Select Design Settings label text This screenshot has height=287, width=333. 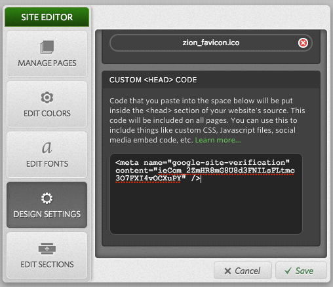point(47,214)
